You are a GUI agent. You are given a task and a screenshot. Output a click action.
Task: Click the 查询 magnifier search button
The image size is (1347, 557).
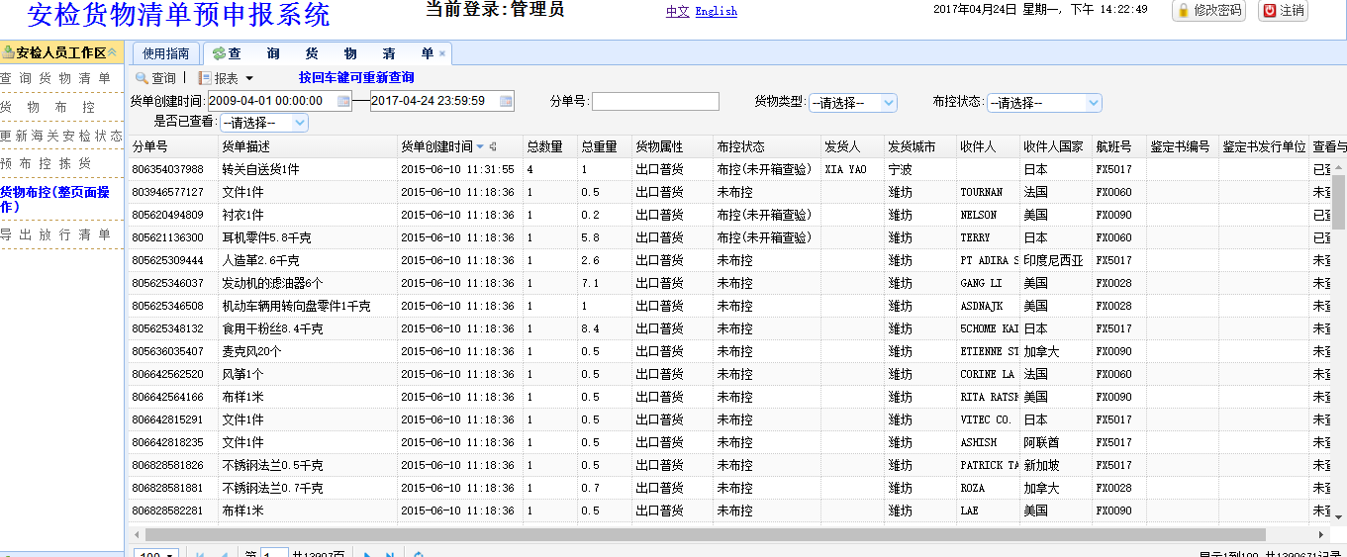tap(155, 78)
